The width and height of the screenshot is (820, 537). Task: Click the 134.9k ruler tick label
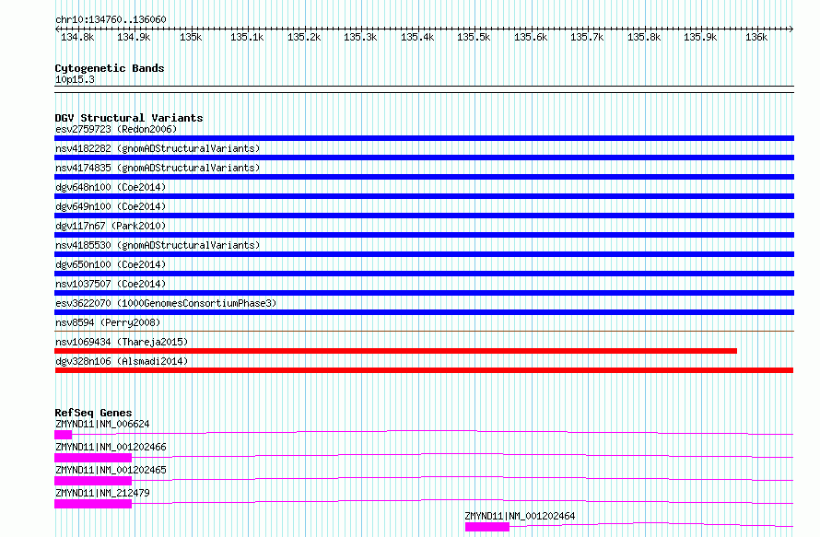[x=134, y=37]
